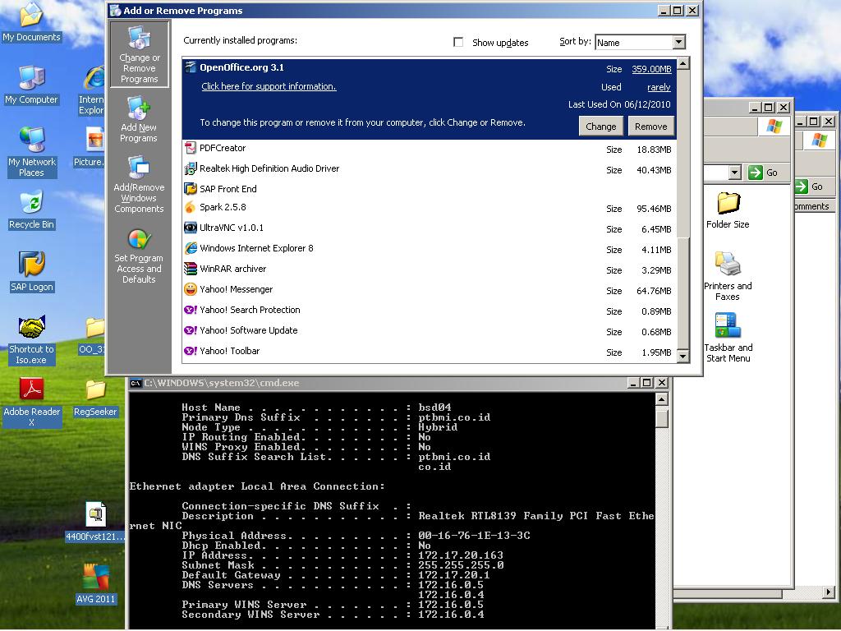
Task: Click the Remove button for OpenOffice.org
Action: pos(650,127)
